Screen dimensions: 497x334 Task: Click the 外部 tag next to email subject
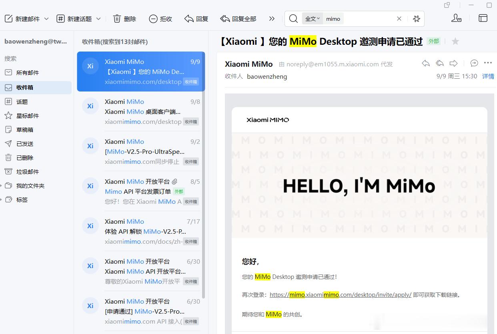point(433,41)
